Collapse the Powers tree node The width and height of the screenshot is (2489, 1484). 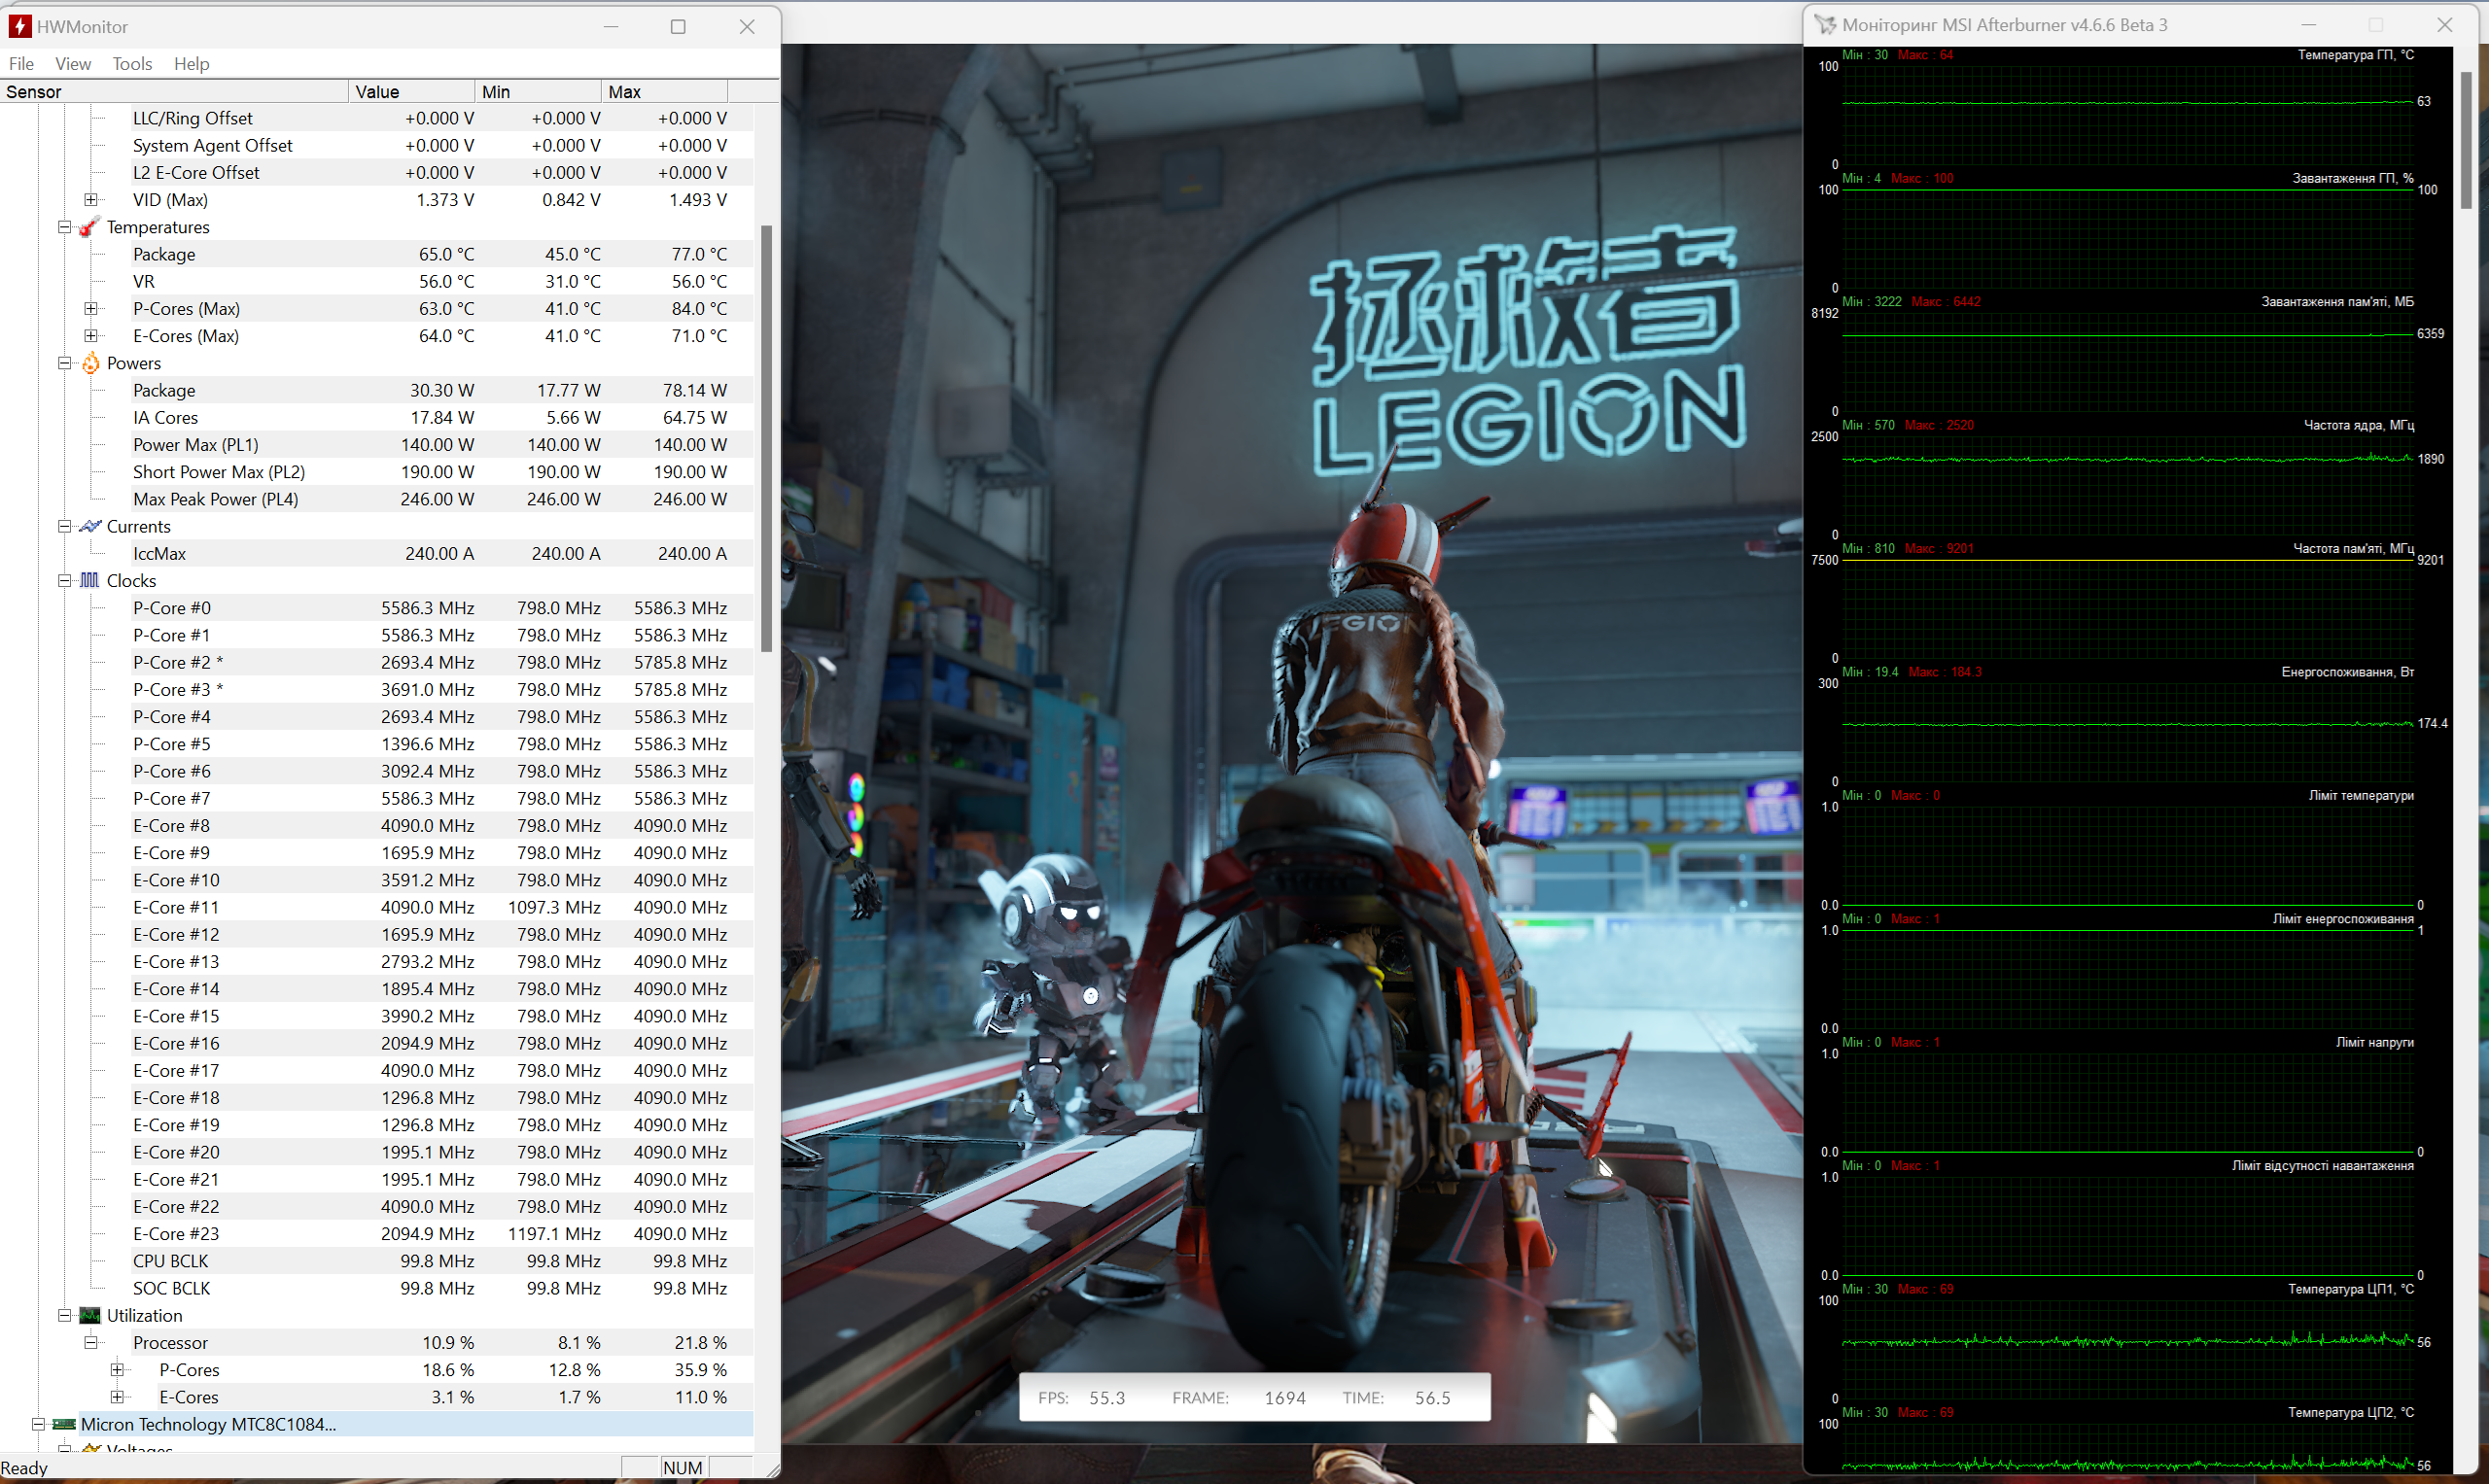[64, 363]
